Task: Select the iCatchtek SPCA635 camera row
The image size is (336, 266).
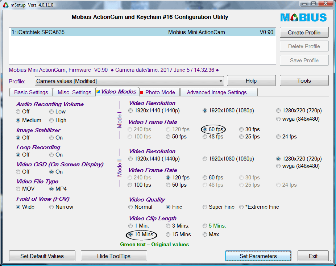Action: point(143,32)
